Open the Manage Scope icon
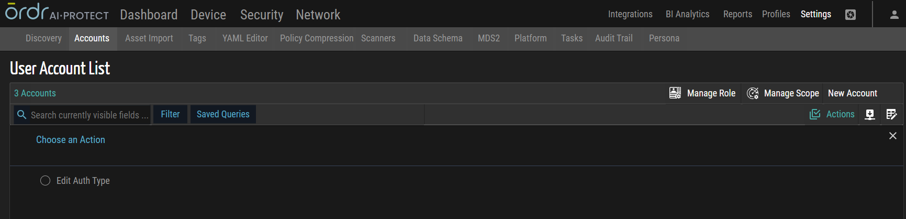 (753, 93)
